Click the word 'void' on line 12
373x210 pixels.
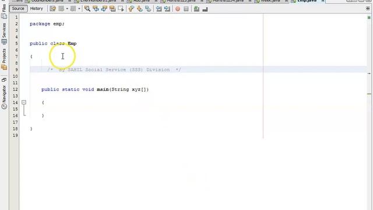click(88, 89)
